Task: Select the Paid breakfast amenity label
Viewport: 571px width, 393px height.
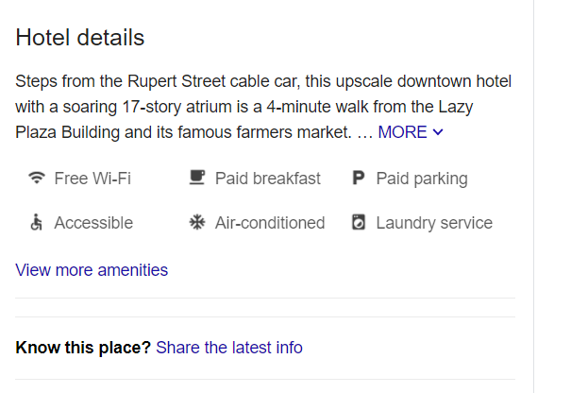Action: [268, 179]
